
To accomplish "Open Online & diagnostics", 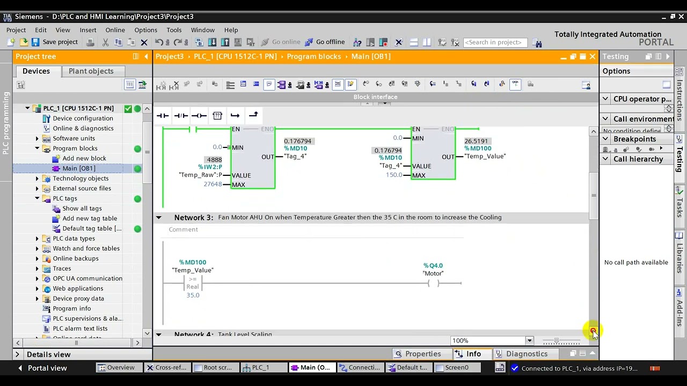I will click(x=83, y=129).
